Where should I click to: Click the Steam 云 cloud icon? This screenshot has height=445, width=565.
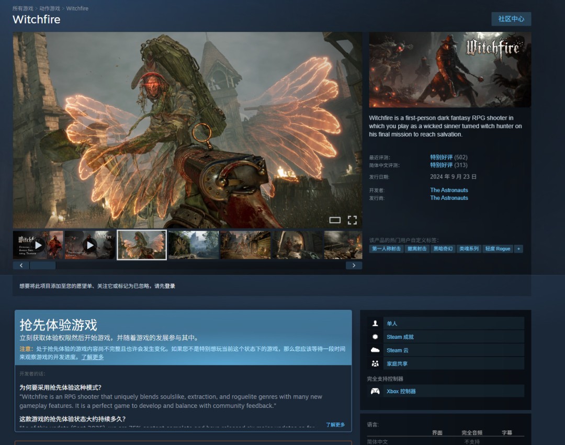pyautogui.click(x=375, y=350)
